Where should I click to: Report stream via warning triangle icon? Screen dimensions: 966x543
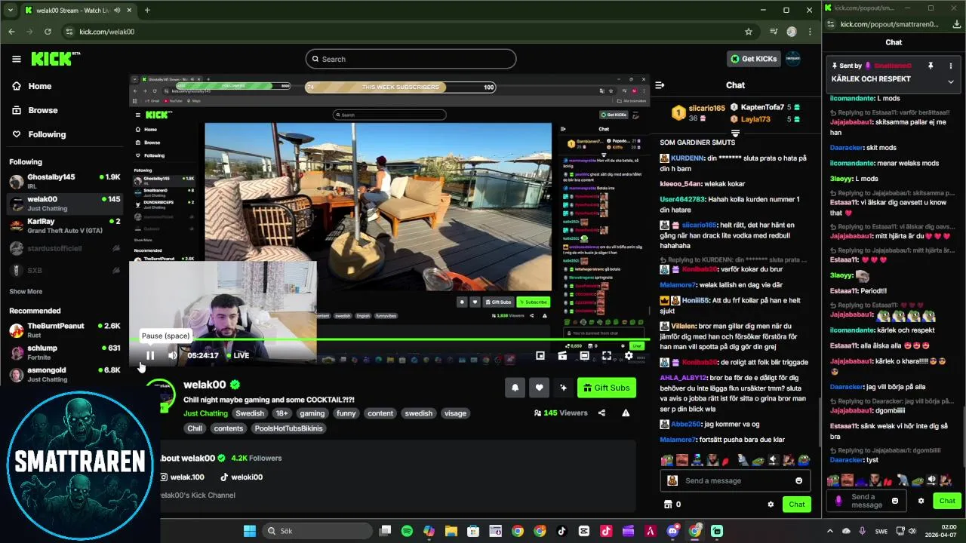coord(626,413)
